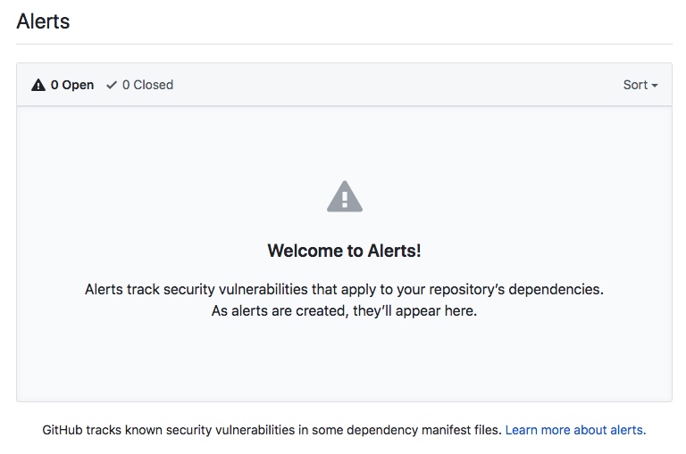This screenshot has width=686, height=454.
Task: Open the Learn more about alerts link
Action: [575, 430]
